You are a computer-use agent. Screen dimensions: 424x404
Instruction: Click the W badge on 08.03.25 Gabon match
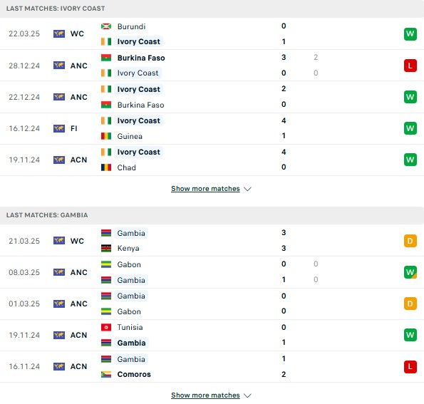point(410,272)
